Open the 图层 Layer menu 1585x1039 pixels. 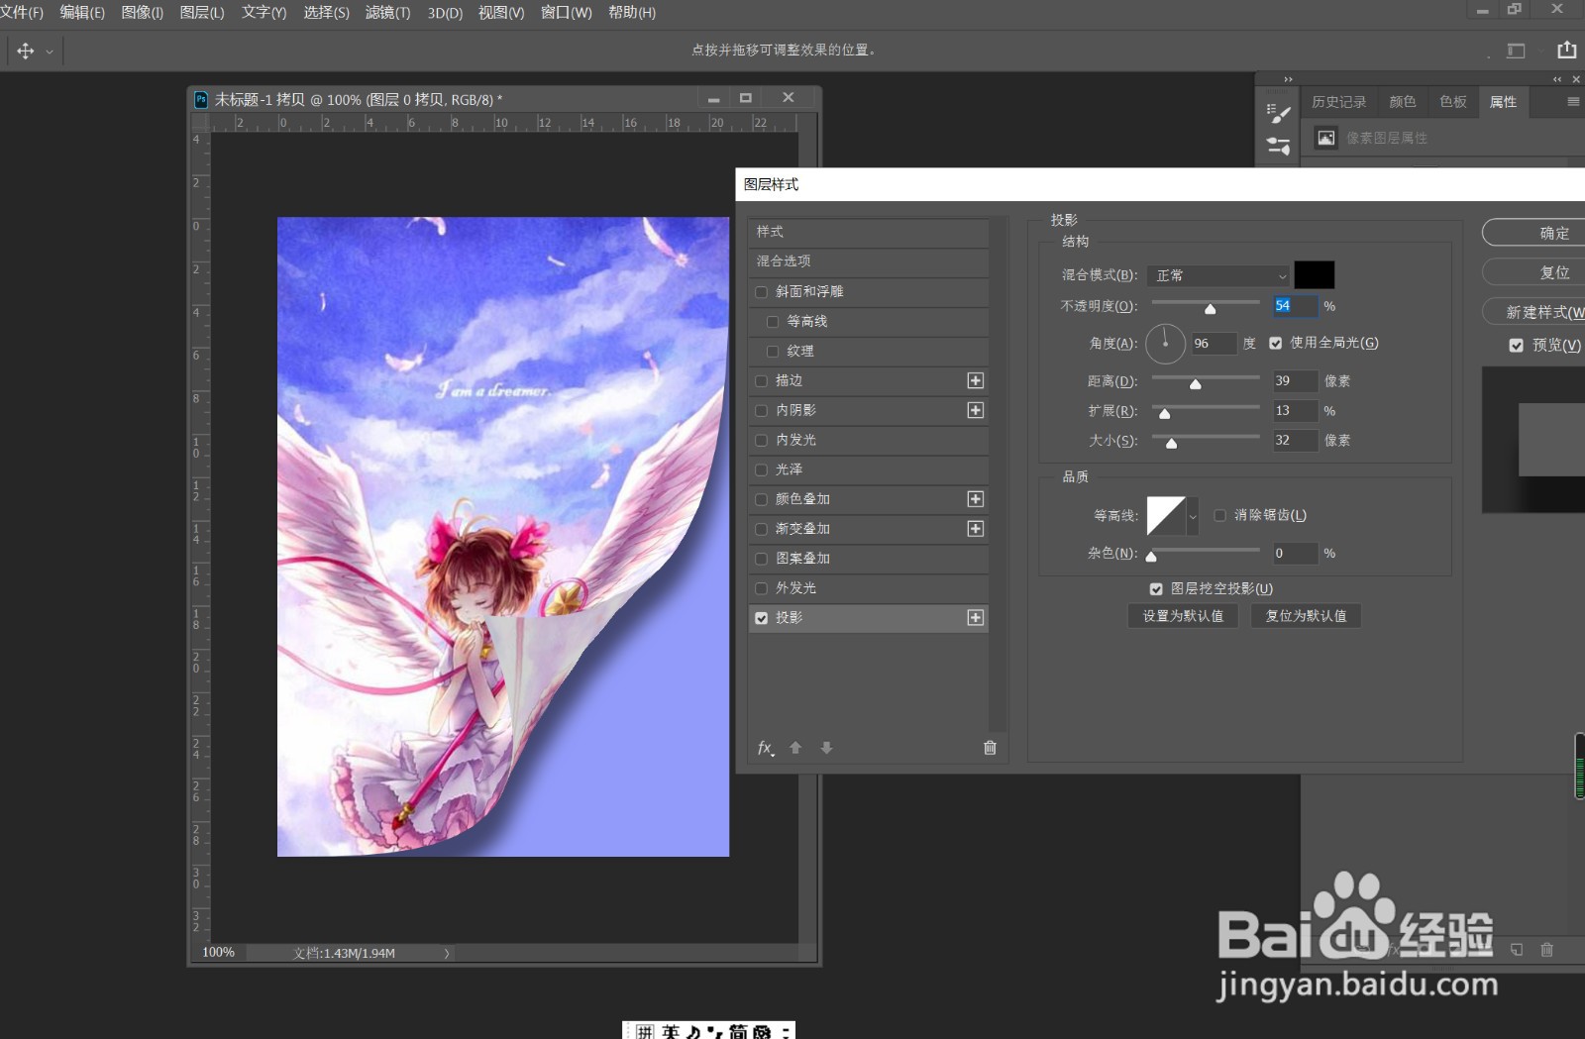pos(202,12)
